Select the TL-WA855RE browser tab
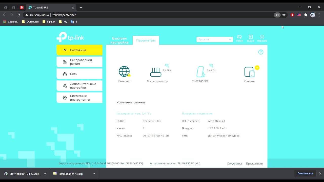324x182 pixels. (x=51, y=8)
